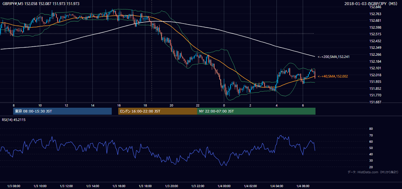Click the bottom time label 1/4 02:00
This screenshot has height=189, width=402.
click(x=250, y=186)
